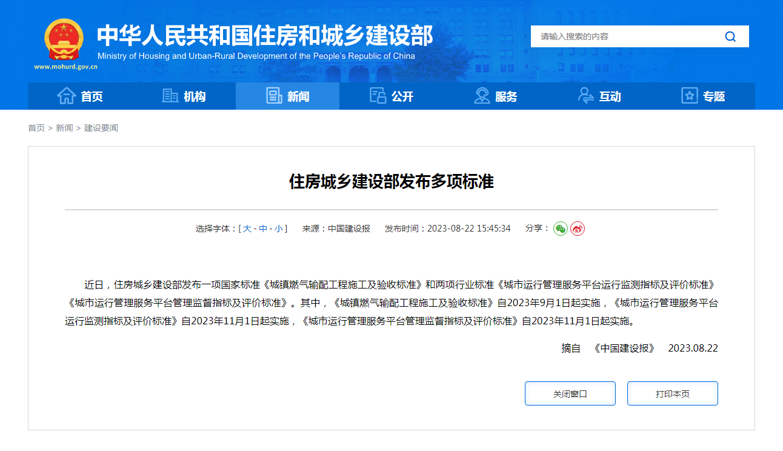Click the national emblem site logo
The height and width of the screenshot is (451, 783).
62,38
